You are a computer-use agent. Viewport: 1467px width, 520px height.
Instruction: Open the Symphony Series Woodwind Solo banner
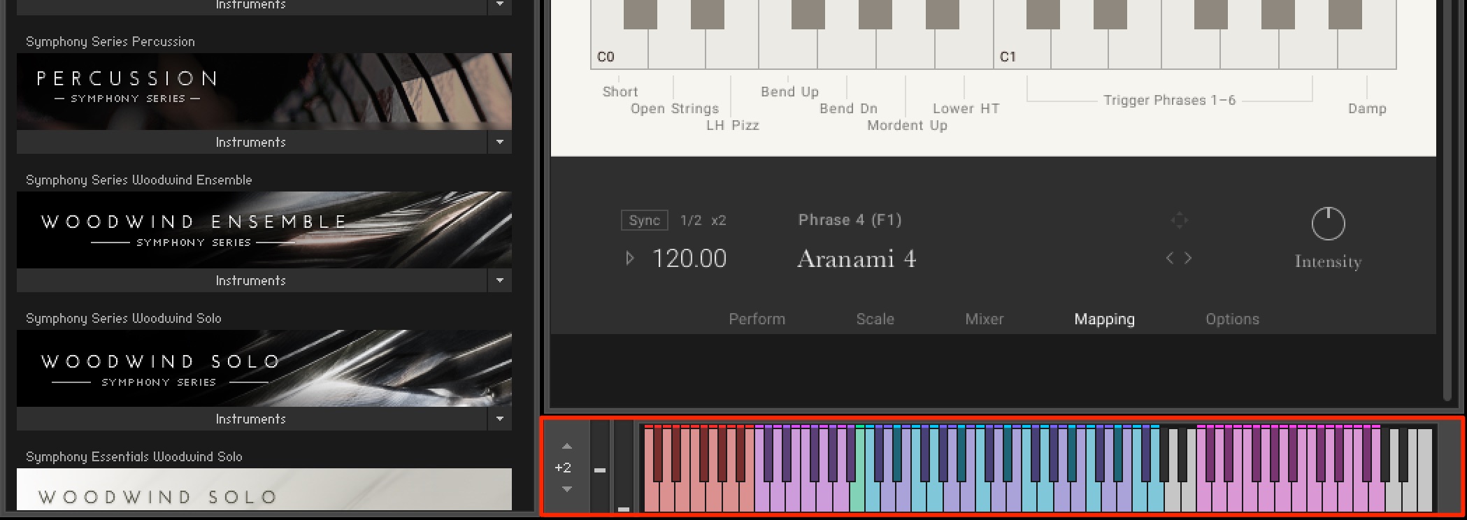click(x=264, y=368)
